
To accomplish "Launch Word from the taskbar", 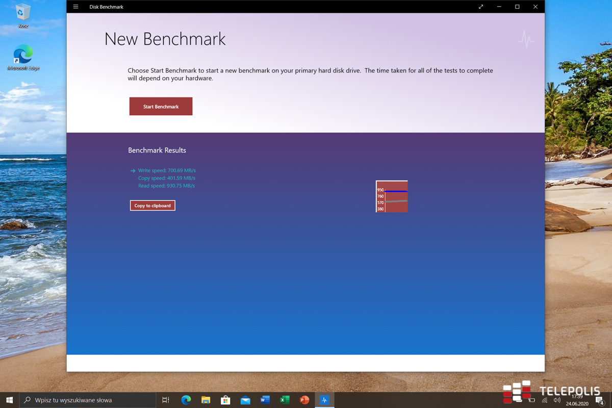I will 265,400.
